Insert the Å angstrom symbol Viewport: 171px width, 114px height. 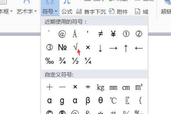point(75,34)
